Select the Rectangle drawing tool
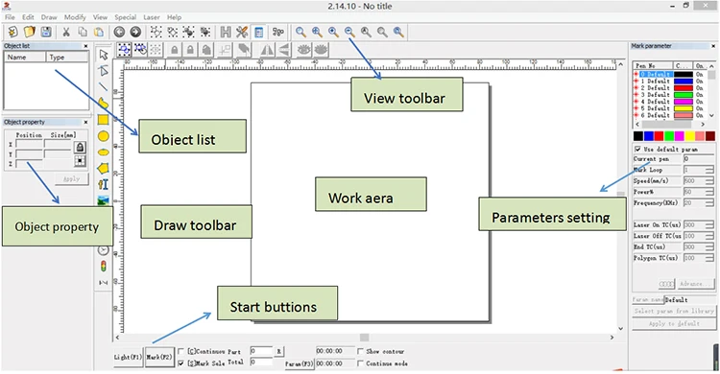 tap(104, 120)
